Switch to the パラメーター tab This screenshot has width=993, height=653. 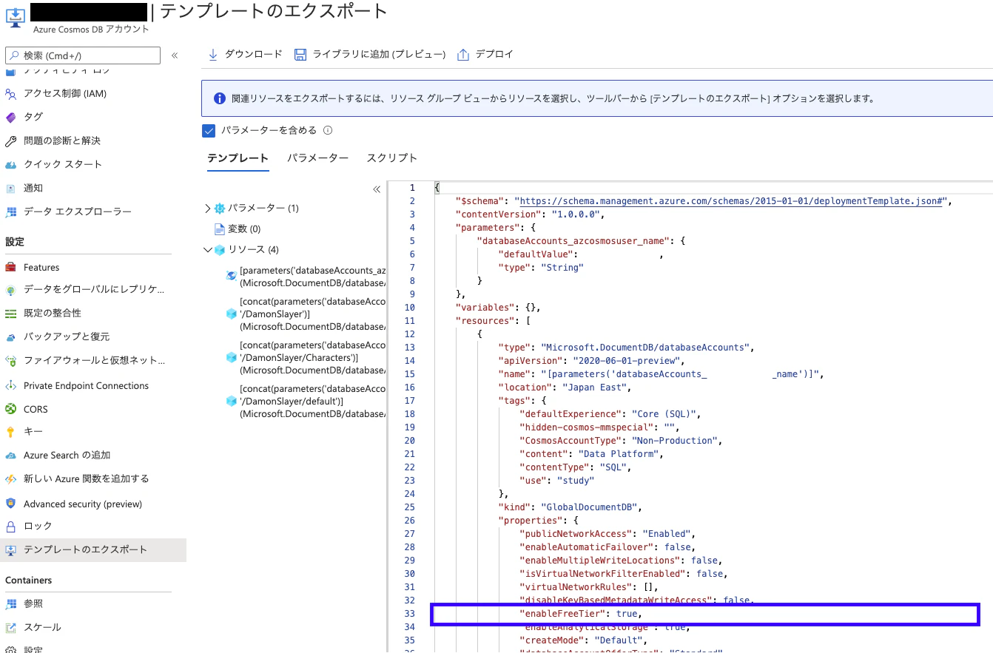point(317,158)
